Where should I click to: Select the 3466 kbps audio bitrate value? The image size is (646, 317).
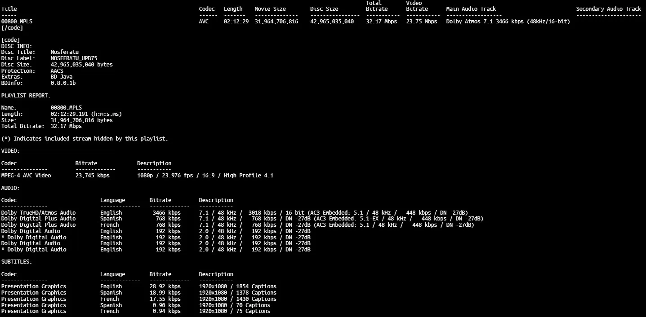166,212
